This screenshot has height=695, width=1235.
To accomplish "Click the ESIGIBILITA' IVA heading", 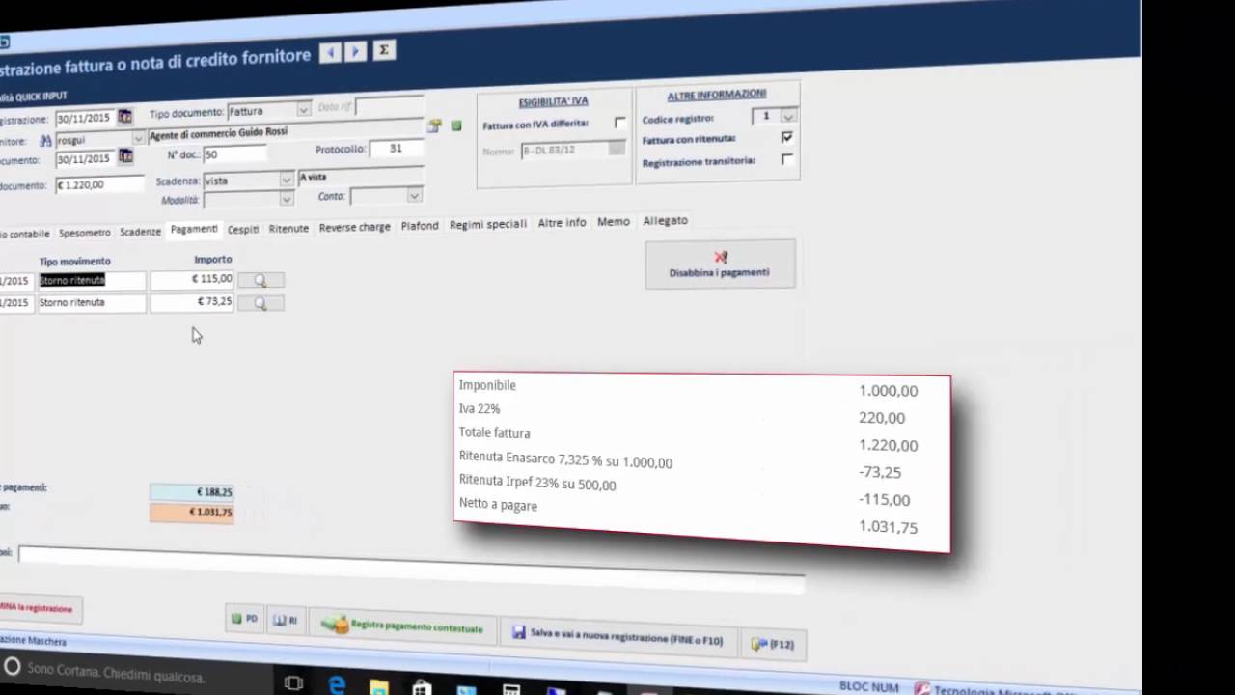I will [x=553, y=101].
